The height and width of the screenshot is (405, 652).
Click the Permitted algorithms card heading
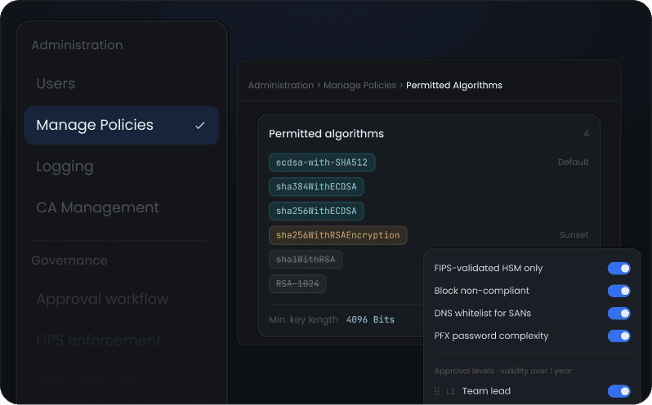click(x=326, y=134)
